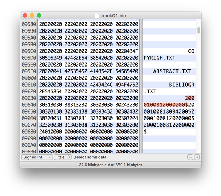Click the plus button to add an inspector row
The width and height of the screenshot is (221, 196).
(197, 157)
